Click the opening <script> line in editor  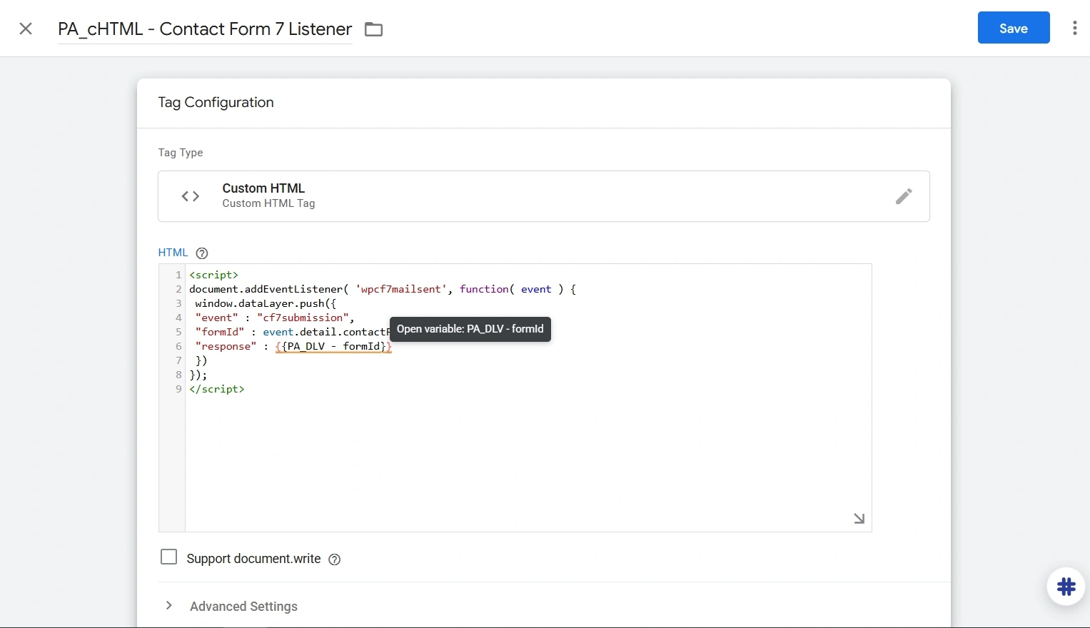213,275
